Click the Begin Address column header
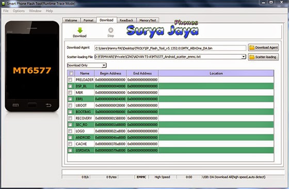Screen dimensions: 289x189 (110, 73)
